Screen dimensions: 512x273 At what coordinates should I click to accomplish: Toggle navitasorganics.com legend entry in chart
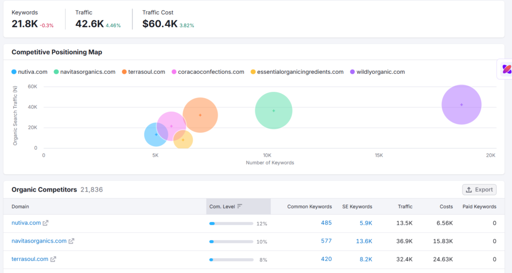tap(84, 72)
